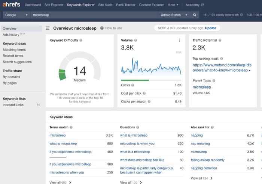
Task: Open 'what is a microsleep' question
Action: 135,152
